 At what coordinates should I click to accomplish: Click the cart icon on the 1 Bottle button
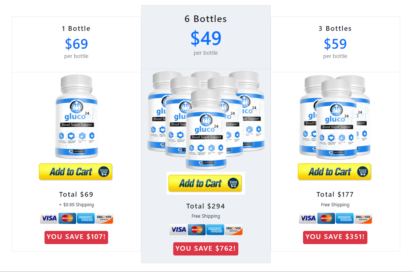[x=104, y=172]
